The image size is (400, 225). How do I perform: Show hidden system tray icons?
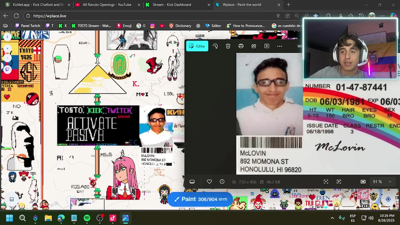tap(332, 218)
